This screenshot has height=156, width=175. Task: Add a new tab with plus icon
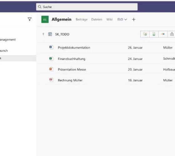click(x=134, y=19)
